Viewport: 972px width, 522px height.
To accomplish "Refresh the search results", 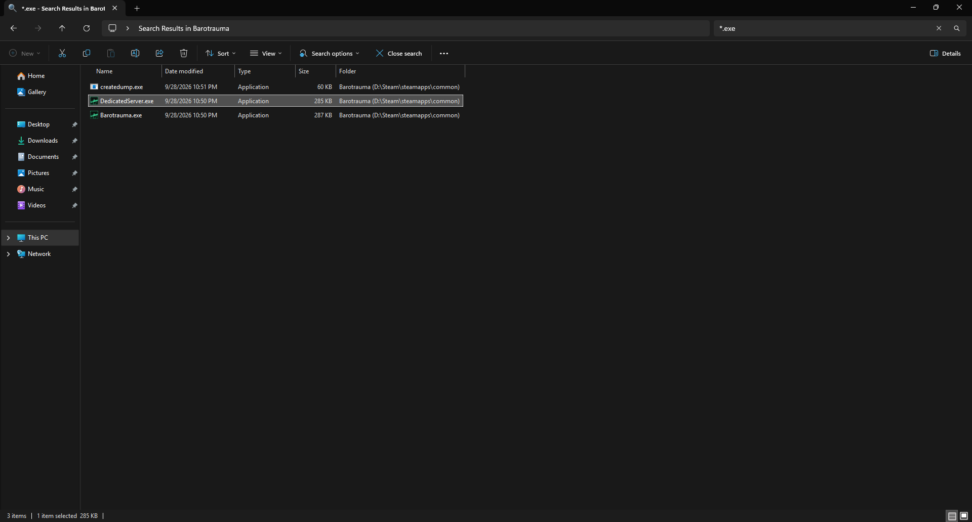I will click(87, 28).
